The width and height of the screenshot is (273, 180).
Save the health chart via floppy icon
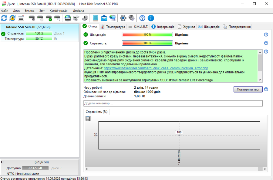click(x=88, y=119)
